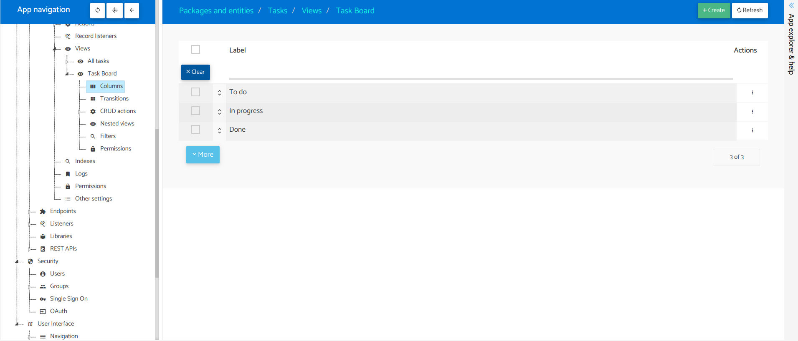Screen dimensions: 798x341
Task: Open Listeners in the navigation tree
Action: 62,224
